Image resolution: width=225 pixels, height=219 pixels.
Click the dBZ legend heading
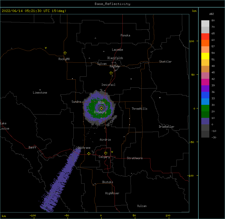coord(211,14)
